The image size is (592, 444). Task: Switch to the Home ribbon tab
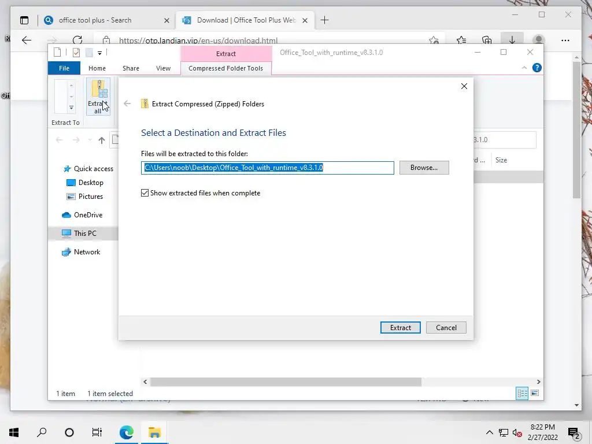pyautogui.click(x=97, y=68)
